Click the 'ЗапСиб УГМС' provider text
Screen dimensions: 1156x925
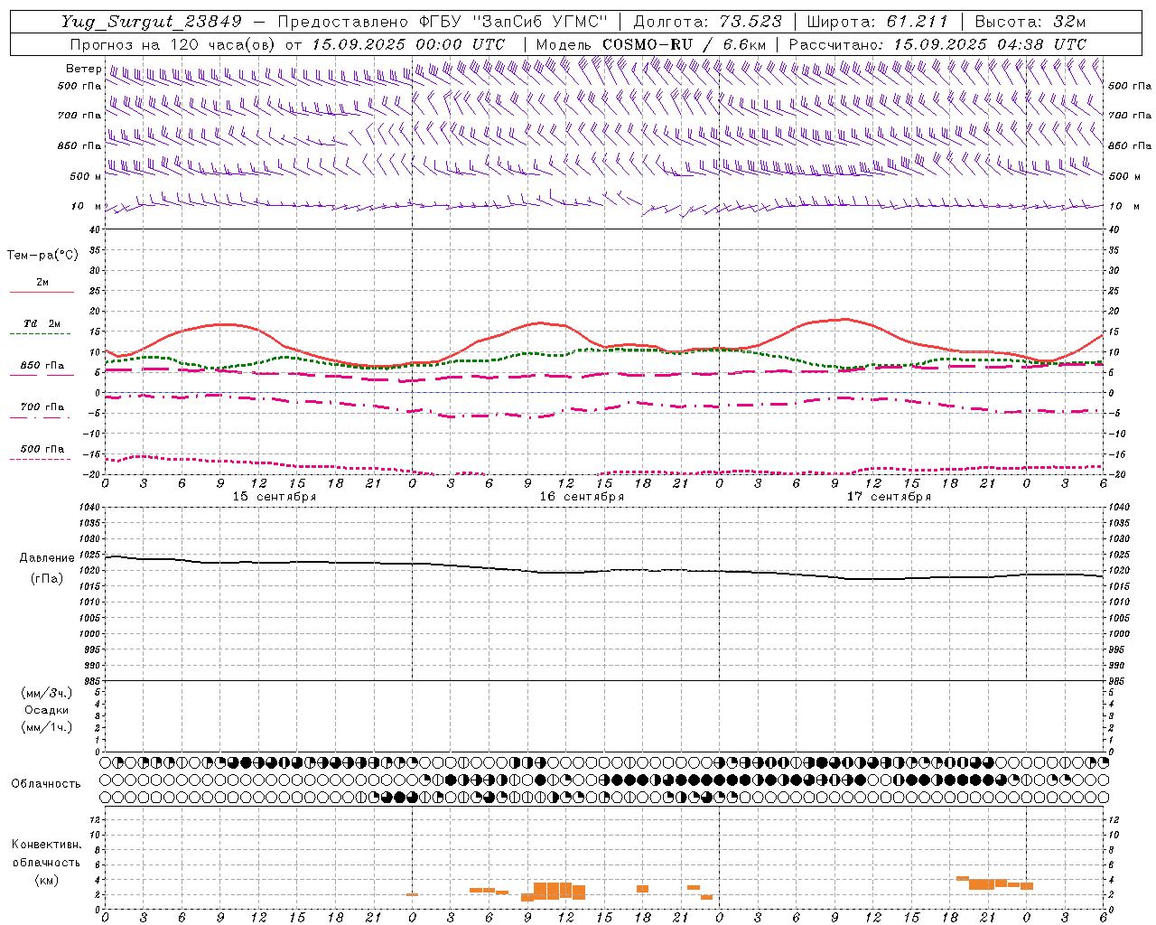tap(540, 22)
